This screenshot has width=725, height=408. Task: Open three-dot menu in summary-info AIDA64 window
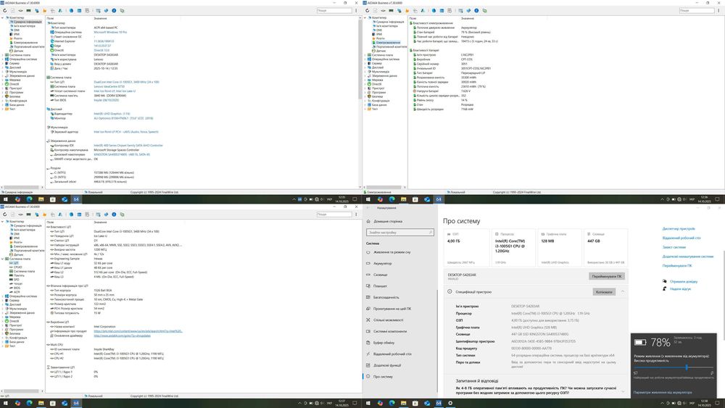coord(356,11)
